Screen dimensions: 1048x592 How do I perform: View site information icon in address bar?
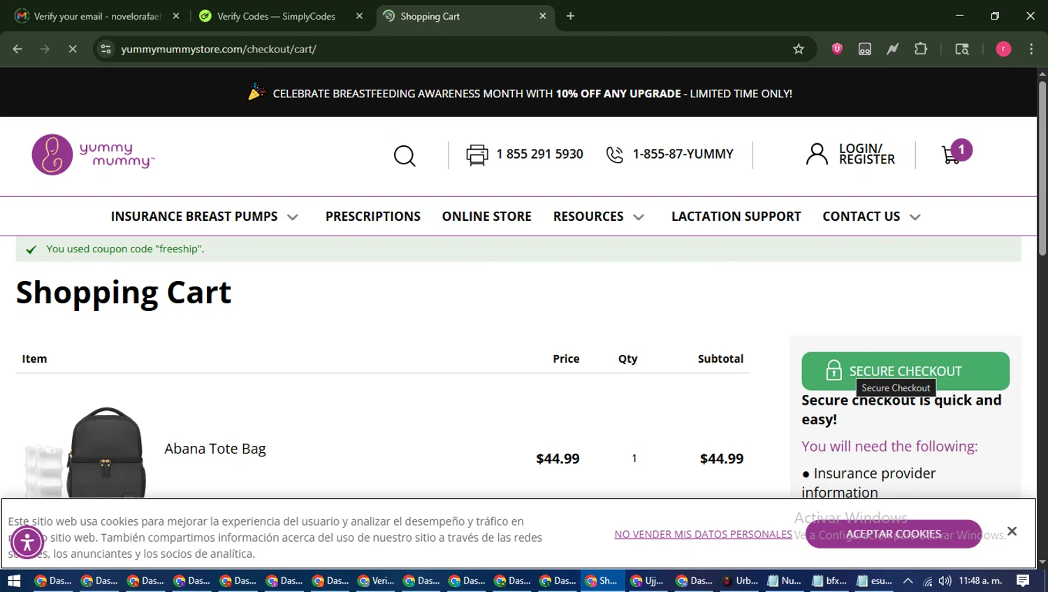106,49
